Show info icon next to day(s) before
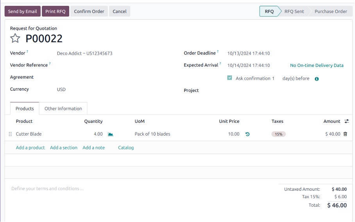 317,79
